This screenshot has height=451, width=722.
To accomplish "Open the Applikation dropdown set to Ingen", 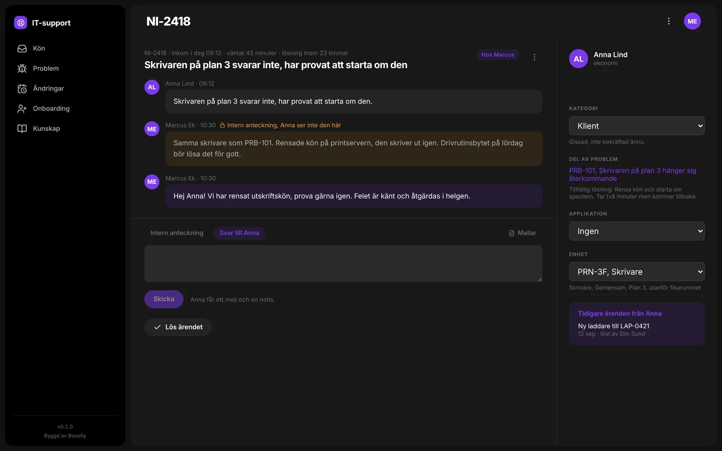I will pos(637,231).
